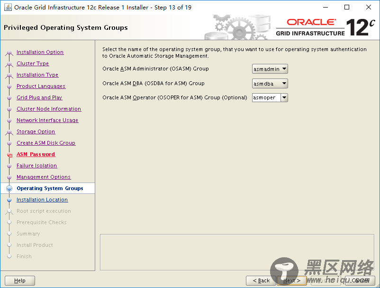Minimize the installer window
Viewport: 380px width, 288px height.
coord(326,7)
